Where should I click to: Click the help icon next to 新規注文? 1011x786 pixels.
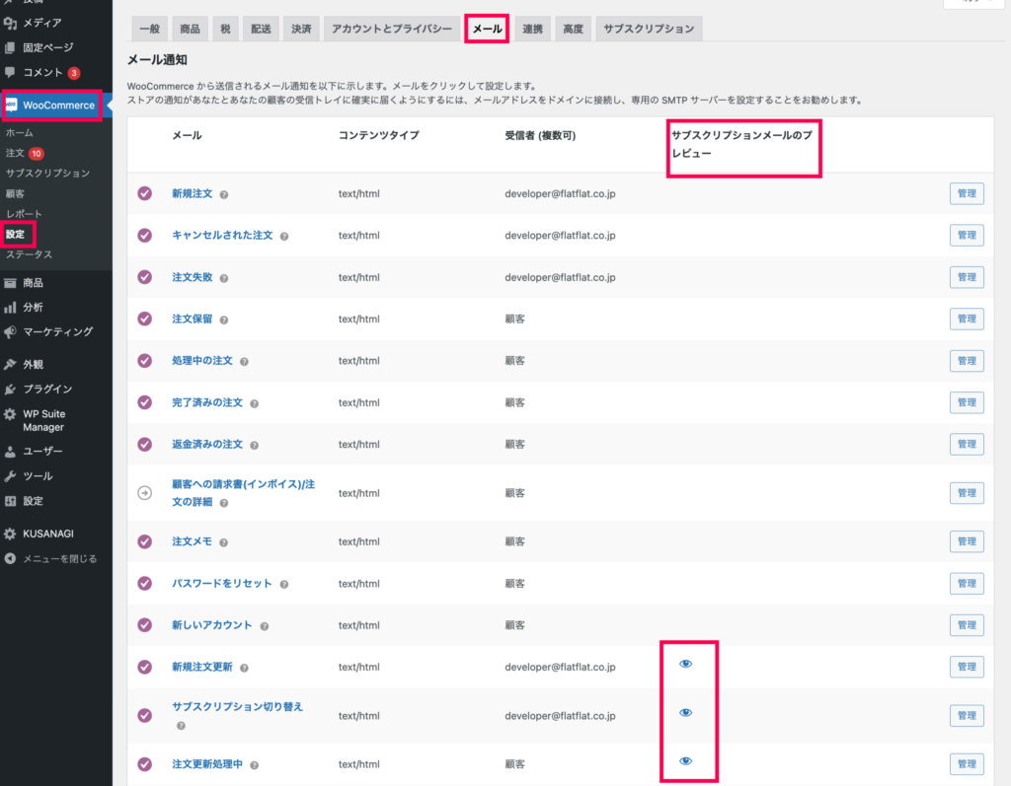click(224, 194)
